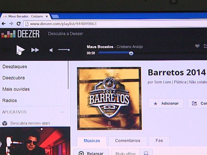Screen dimensions: 207x155
Task: Click the sidebar scrollbar
Action: click(68, 75)
